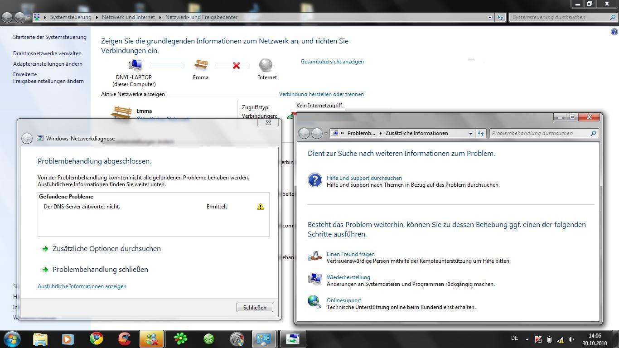Open address dropdown in Zusätzliche Informationen window
Screen dimensions: 619x348
470,133
